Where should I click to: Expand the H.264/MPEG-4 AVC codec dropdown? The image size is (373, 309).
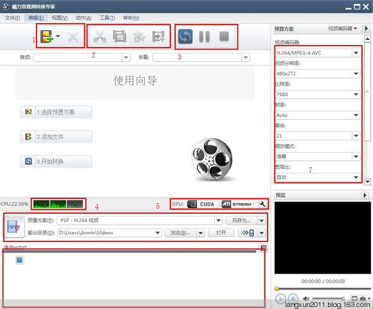point(356,53)
